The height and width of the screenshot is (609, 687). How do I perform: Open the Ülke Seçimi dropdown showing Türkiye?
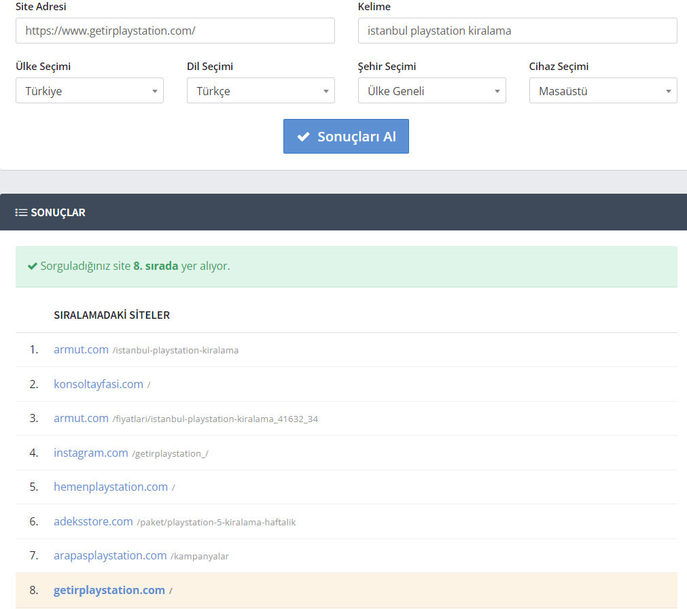pyautogui.click(x=90, y=90)
